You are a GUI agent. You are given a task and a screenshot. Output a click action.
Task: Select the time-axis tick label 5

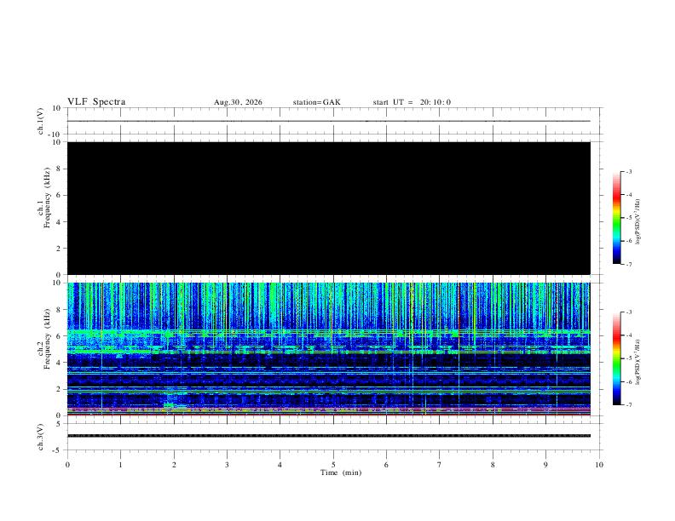point(333,465)
